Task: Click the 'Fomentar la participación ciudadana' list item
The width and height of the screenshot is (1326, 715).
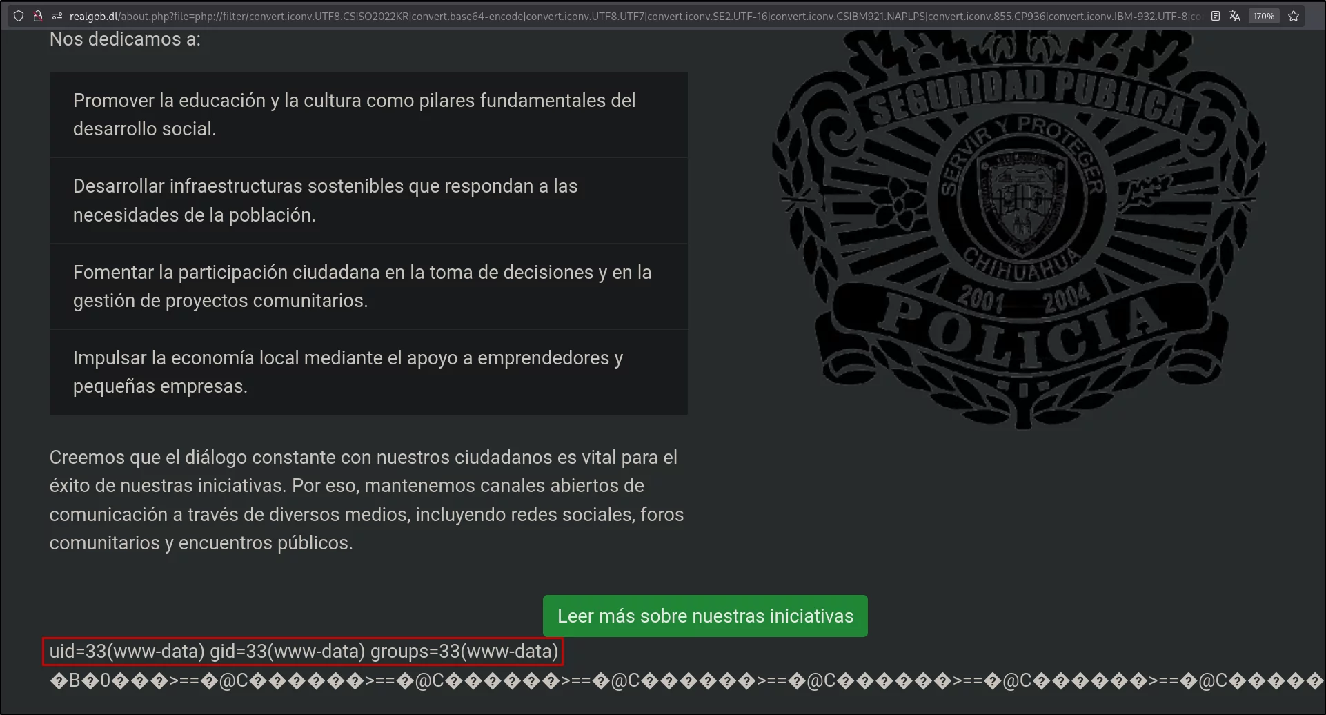Action: (368, 286)
